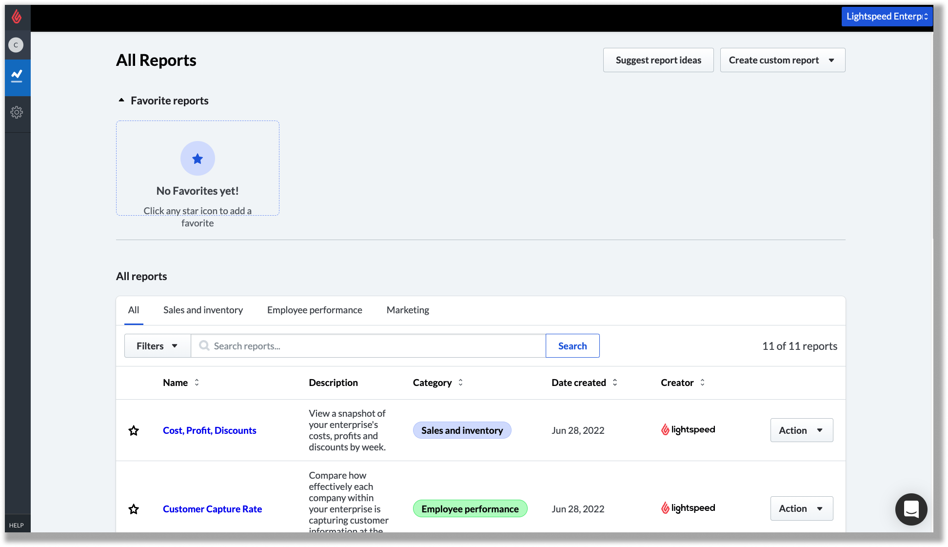Enable Filters for reports list
Image resolution: width=948 pixels, height=547 pixels.
click(x=157, y=345)
